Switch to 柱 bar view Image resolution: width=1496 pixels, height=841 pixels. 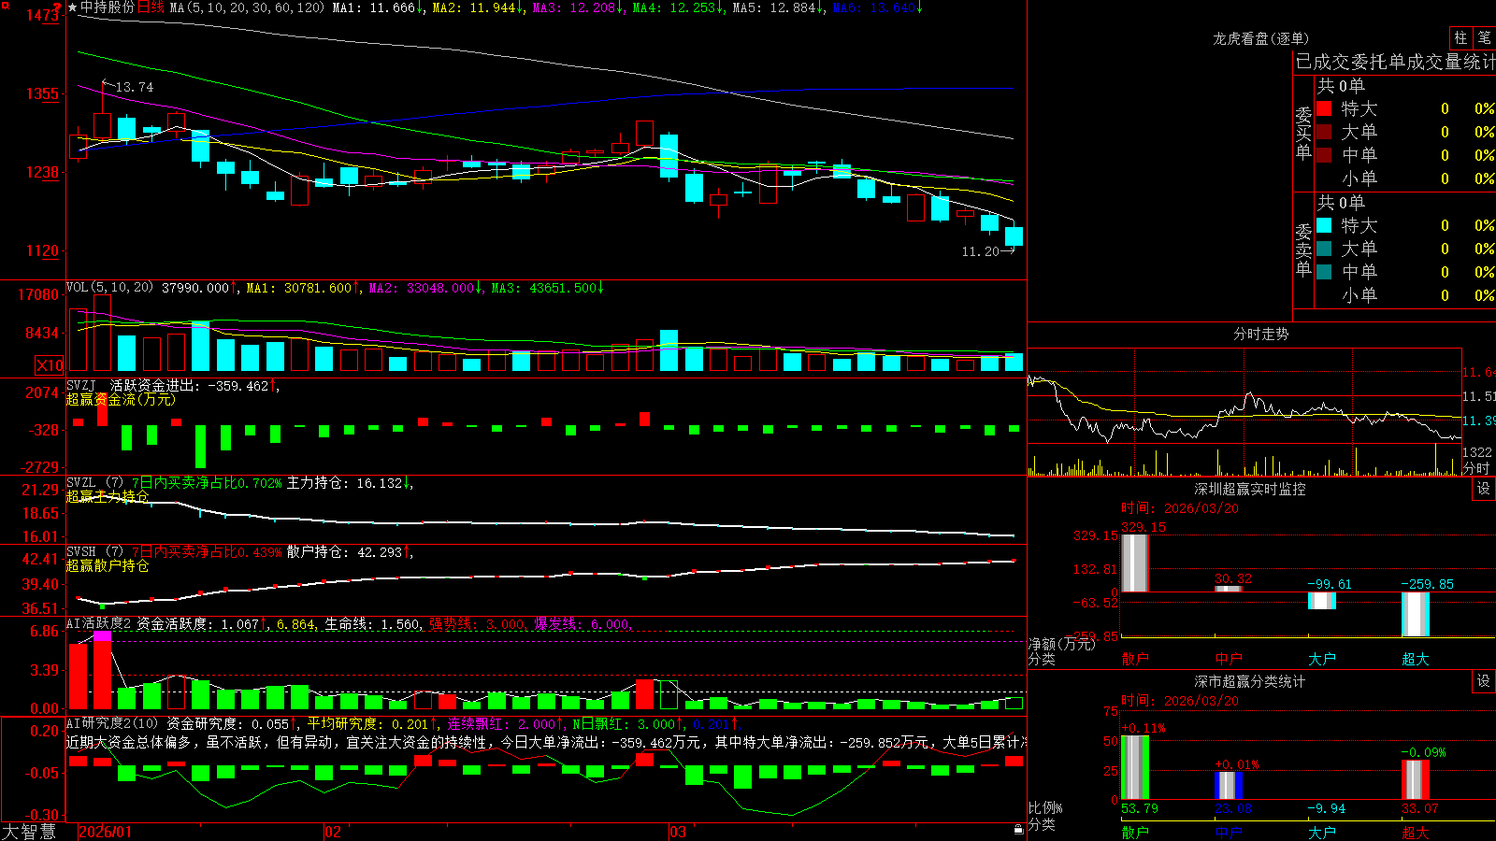pyautogui.click(x=1460, y=37)
